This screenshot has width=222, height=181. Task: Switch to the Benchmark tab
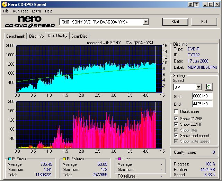pyautogui.click(x=16, y=36)
